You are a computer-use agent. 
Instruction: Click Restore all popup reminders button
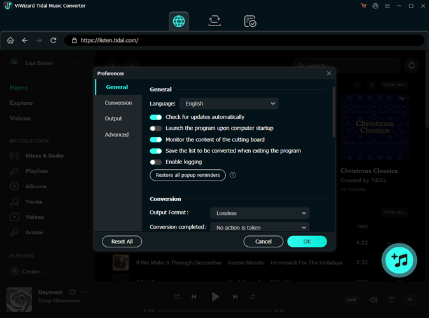[188, 176]
